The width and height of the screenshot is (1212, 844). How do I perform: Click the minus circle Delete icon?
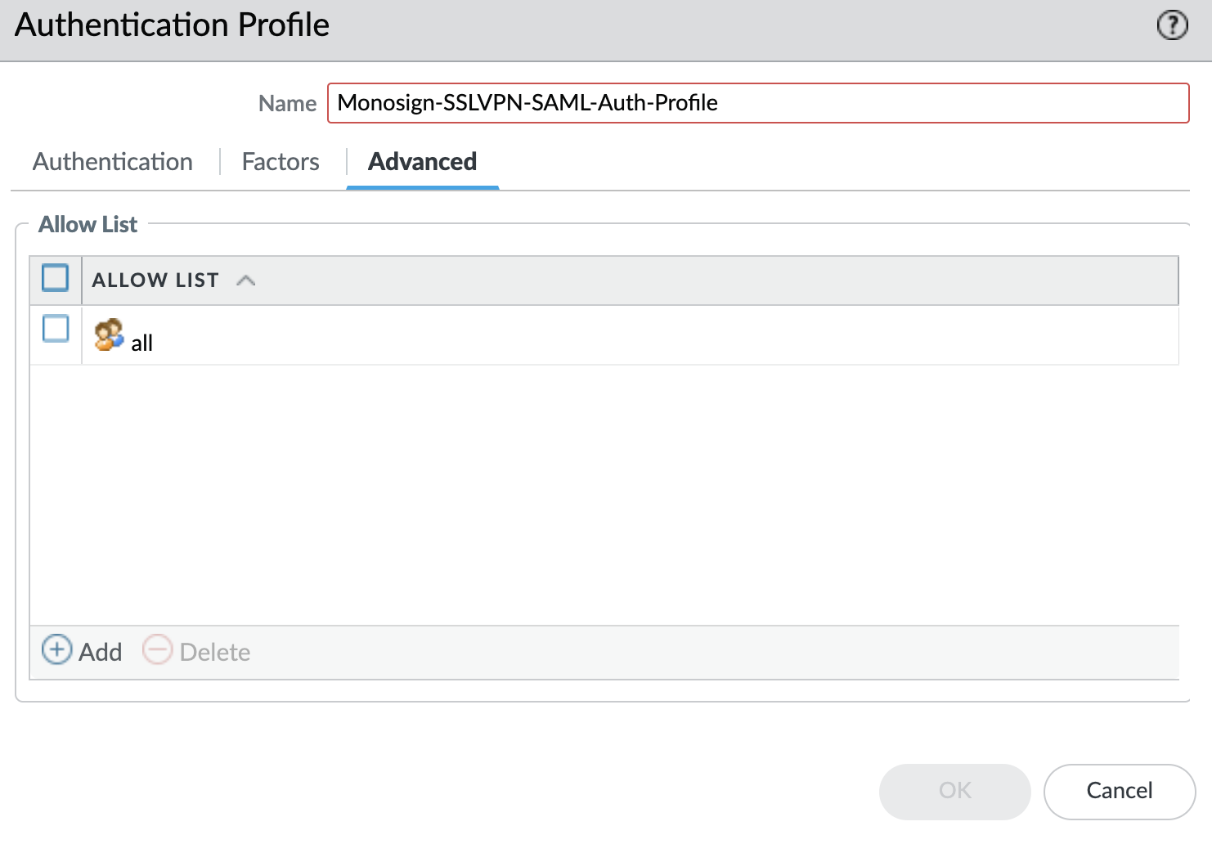click(157, 650)
